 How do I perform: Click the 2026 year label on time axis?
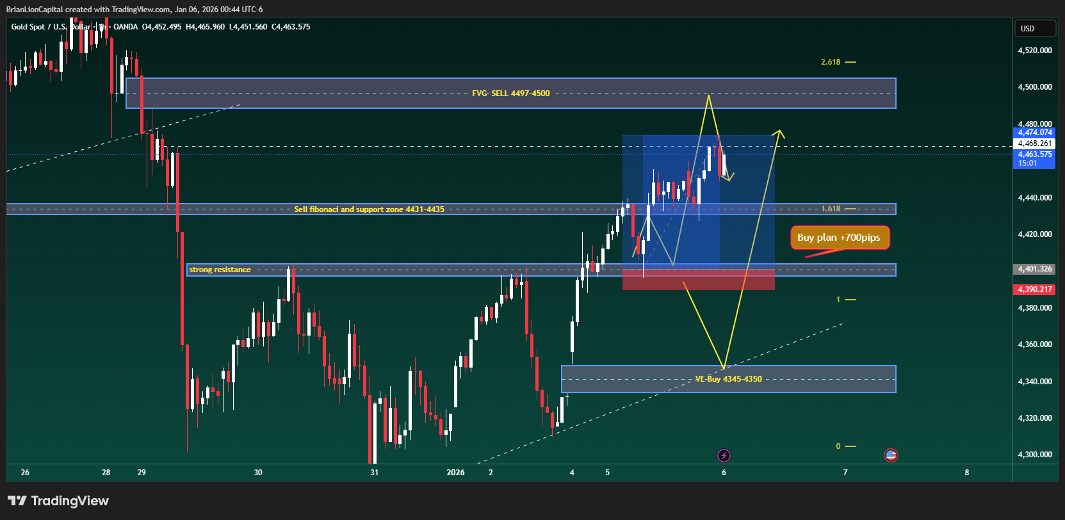click(x=455, y=473)
